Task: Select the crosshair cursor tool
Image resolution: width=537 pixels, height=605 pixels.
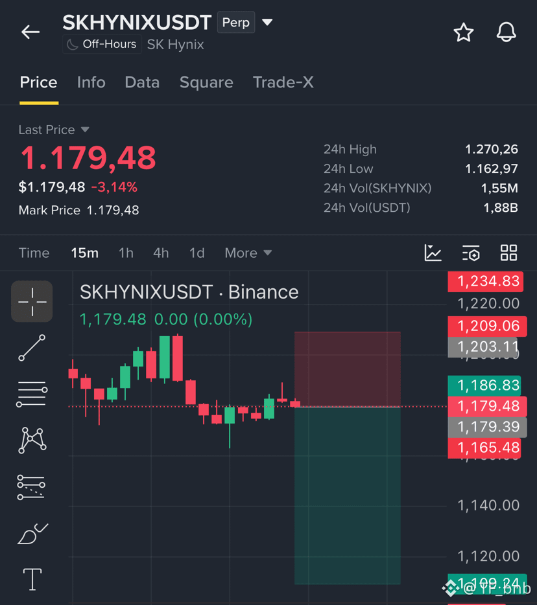Action: (x=32, y=301)
